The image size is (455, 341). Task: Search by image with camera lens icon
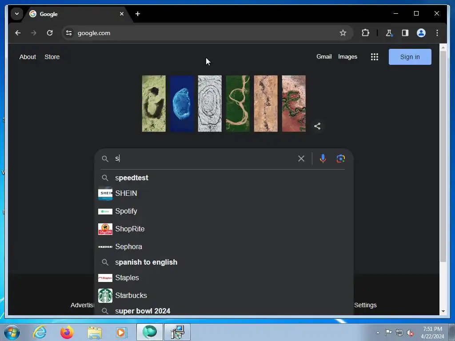pyautogui.click(x=341, y=159)
